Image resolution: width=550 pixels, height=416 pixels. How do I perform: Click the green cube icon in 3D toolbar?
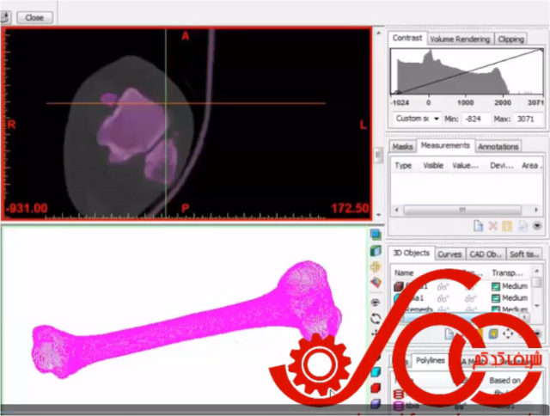[x=376, y=251]
